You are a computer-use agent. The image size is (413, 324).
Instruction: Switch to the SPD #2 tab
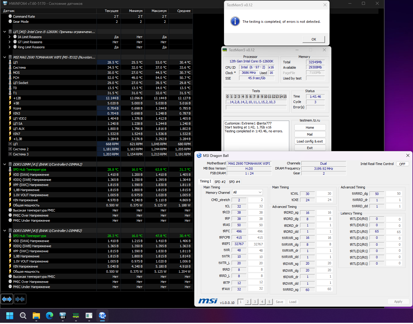220,182
